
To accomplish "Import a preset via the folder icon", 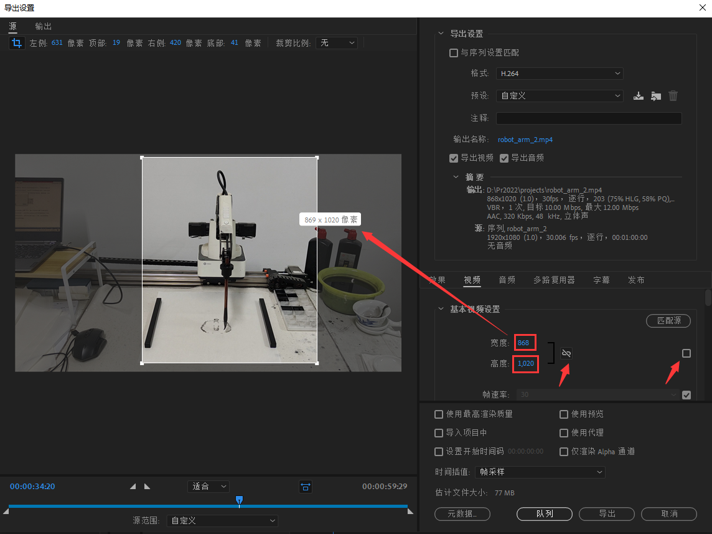I will coord(656,96).
